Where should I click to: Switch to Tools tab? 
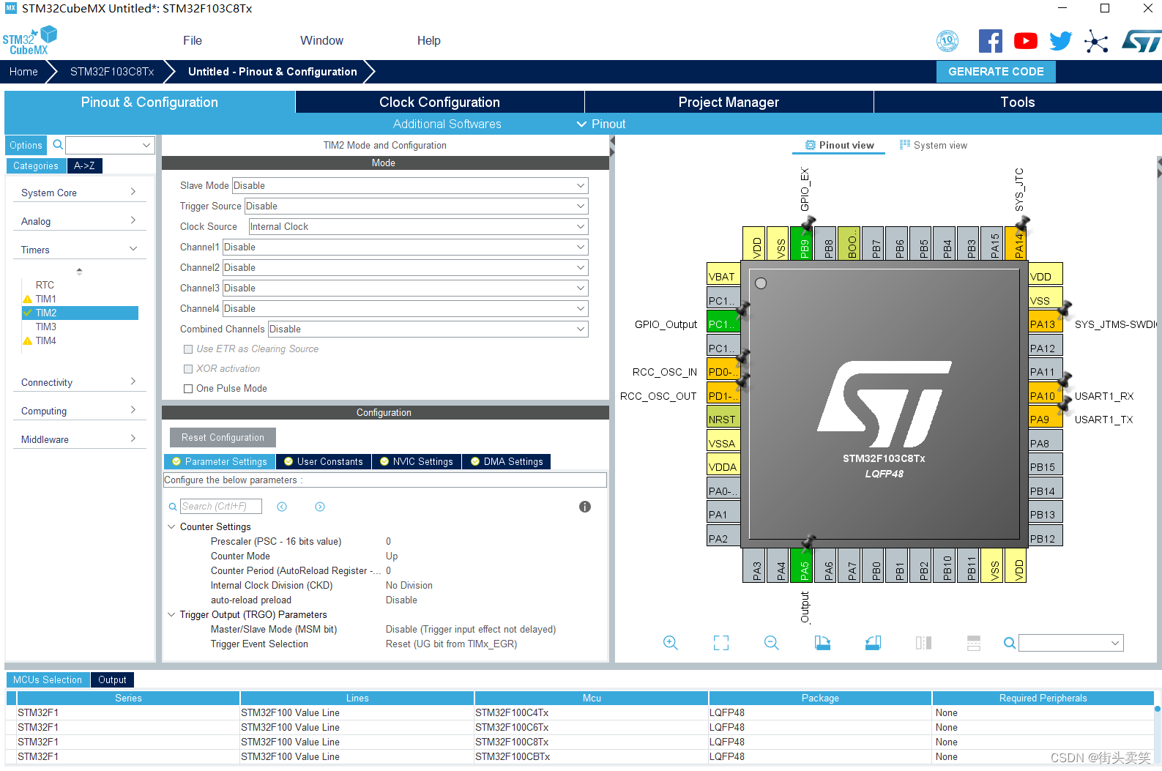pyautogui.click(x=1018, y=102)
